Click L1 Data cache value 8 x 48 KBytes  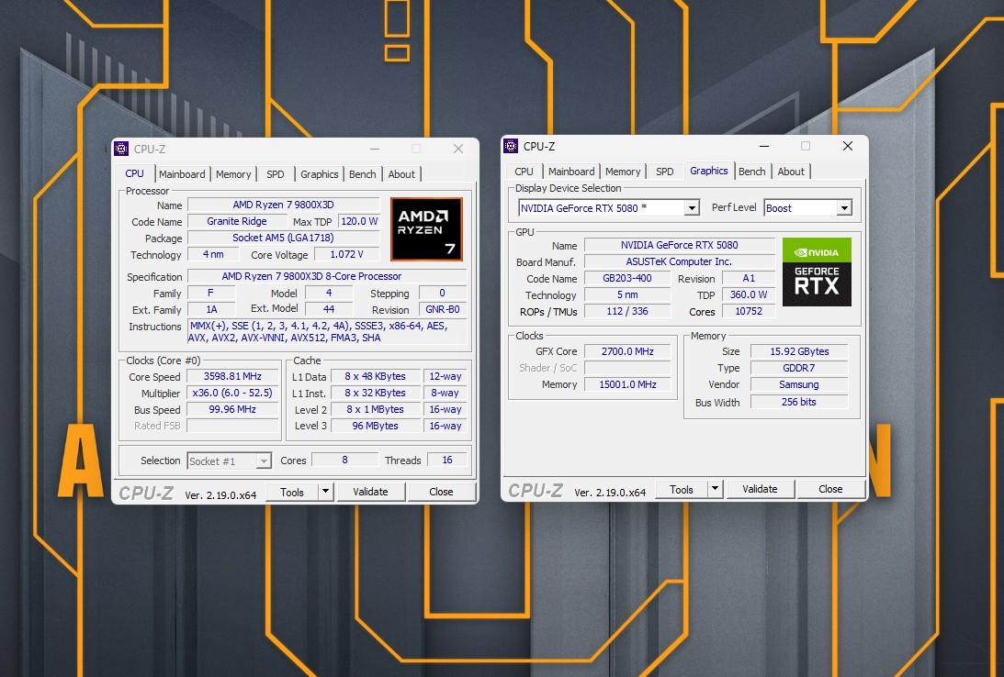[x=375, y=376]
